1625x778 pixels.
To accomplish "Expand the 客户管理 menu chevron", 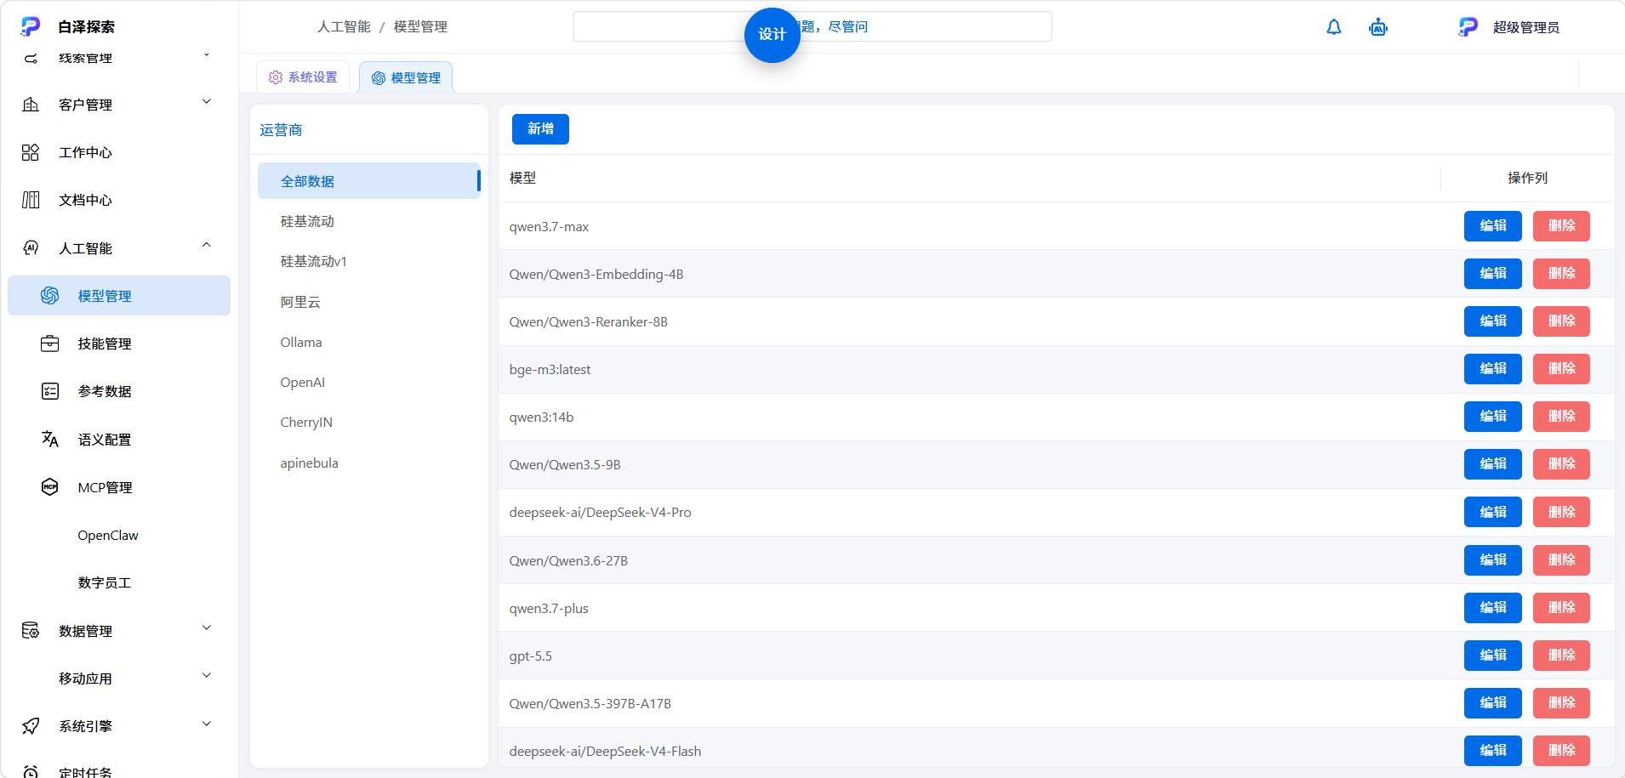I will click(207, 102).
